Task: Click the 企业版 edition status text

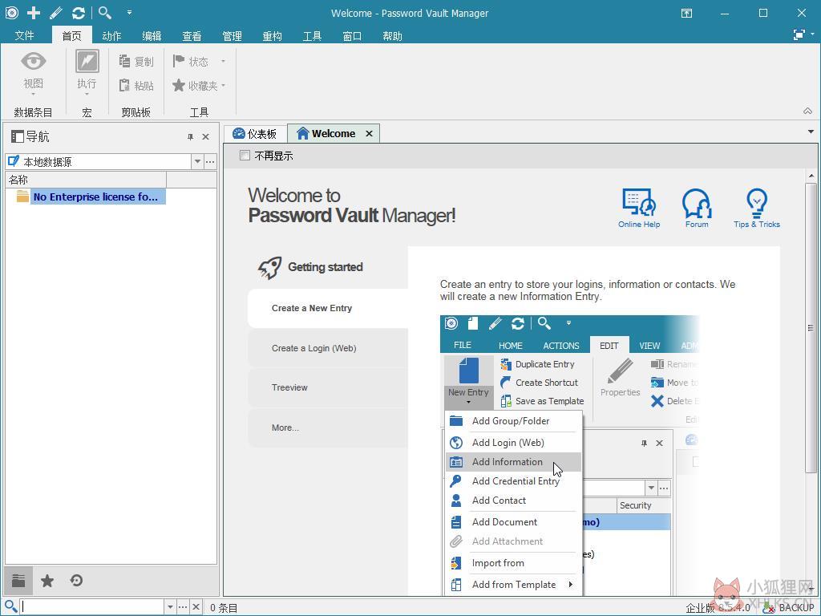Action: pos(718,608)
